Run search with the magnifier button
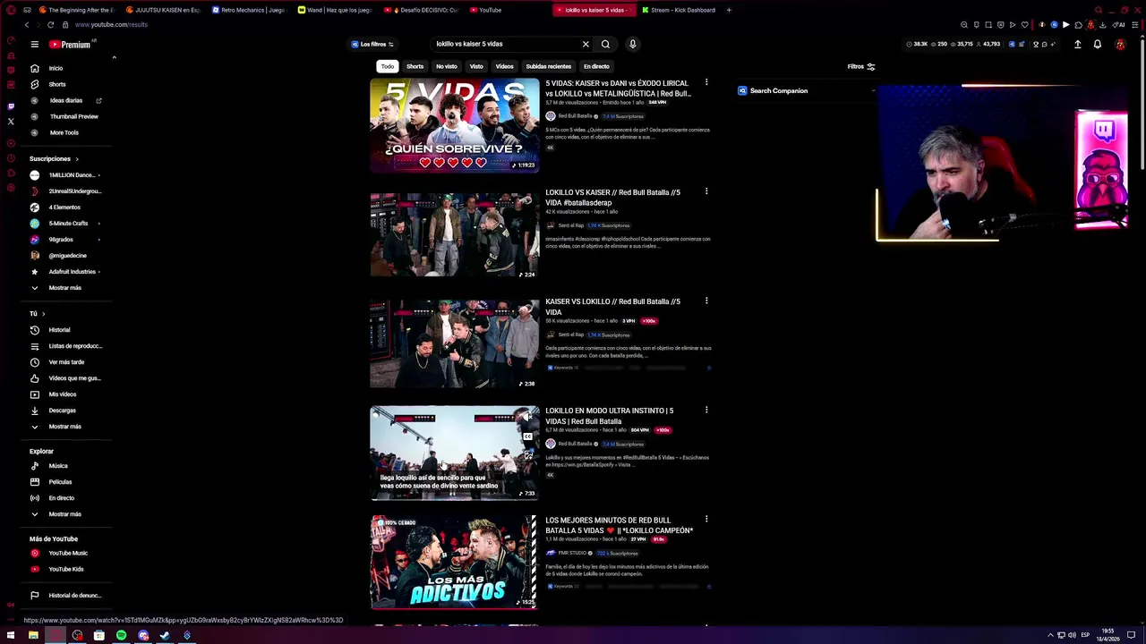This screenshot has width=1146, height=644. pos(605,44)
